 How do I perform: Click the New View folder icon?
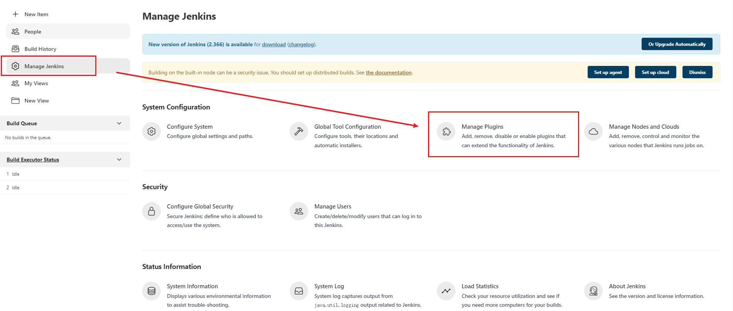click(15, 101)
